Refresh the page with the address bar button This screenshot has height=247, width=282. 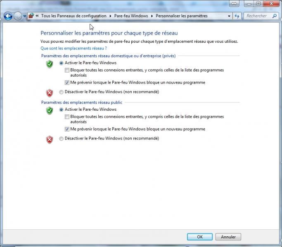237,16
